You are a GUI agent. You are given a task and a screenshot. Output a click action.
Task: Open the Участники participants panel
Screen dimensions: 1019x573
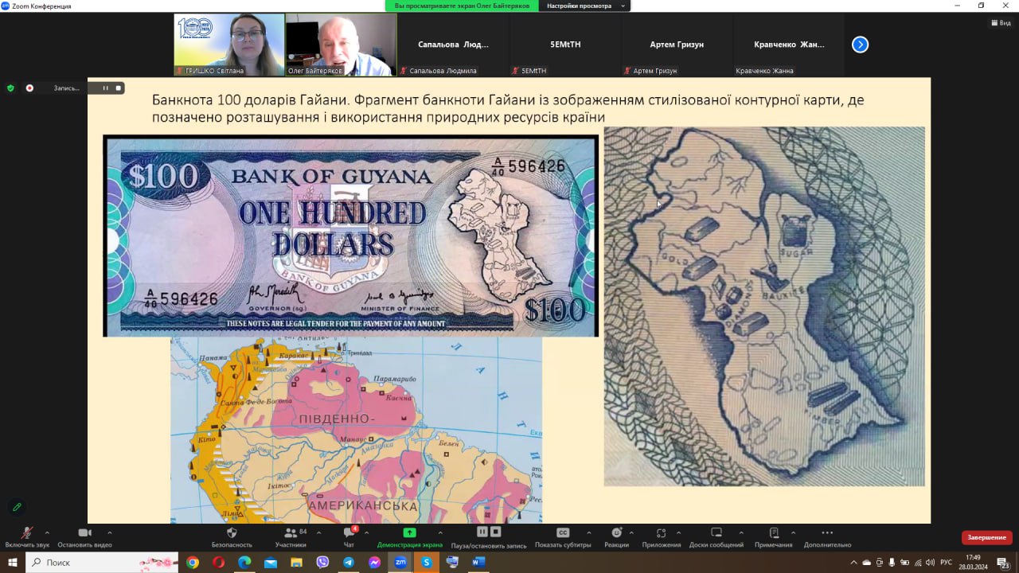[x=291, y=533]
